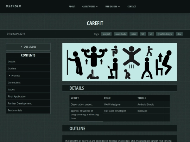
Task: Open the Web Design menu item
Action: click(x=111, y=7)
